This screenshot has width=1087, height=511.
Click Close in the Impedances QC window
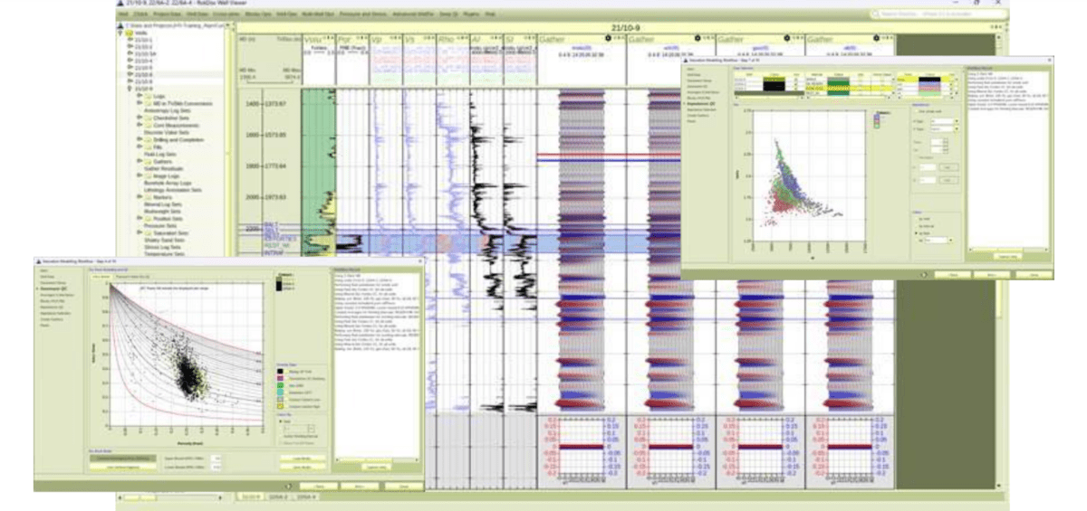click(1034, 274)
